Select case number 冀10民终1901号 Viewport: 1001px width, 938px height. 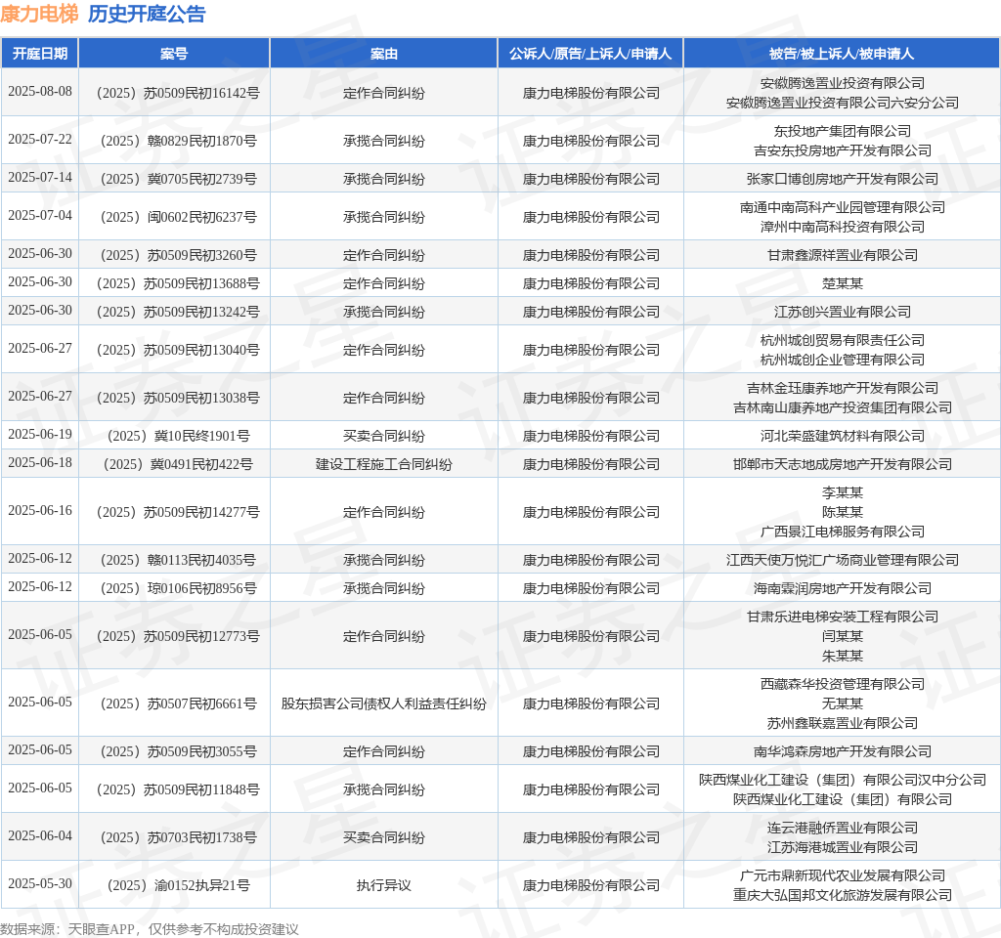click(178, 437)
